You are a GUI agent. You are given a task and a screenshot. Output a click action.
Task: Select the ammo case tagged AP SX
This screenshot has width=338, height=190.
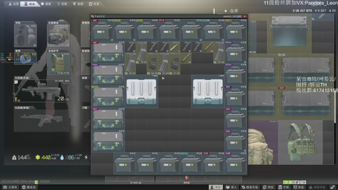pos(191,163)
